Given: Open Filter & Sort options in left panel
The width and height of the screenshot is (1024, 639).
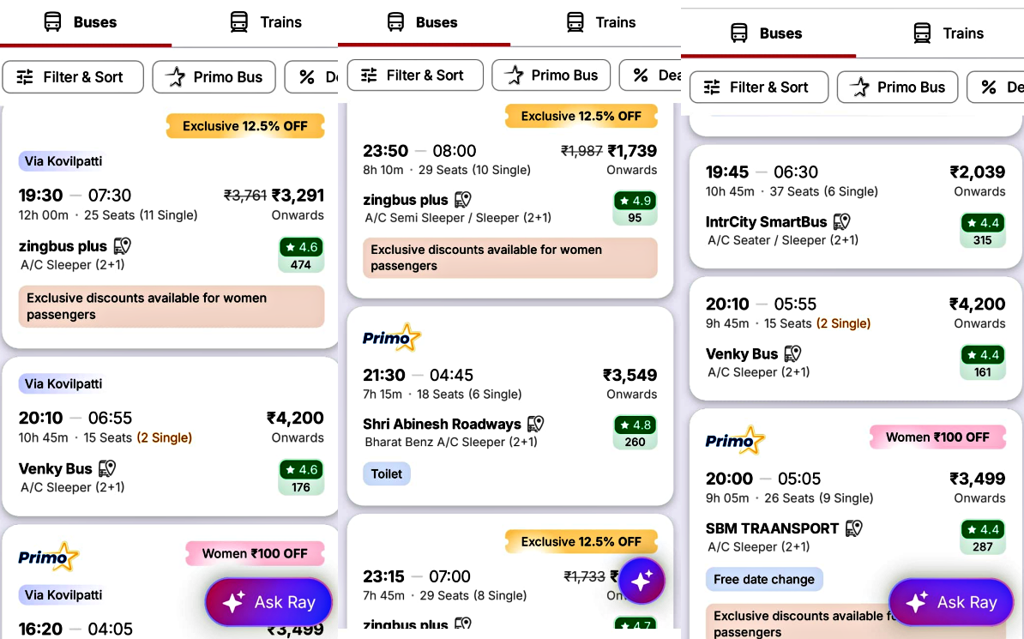Looking at the screenshot, I should pyautogui.click(x=70, y=77).
